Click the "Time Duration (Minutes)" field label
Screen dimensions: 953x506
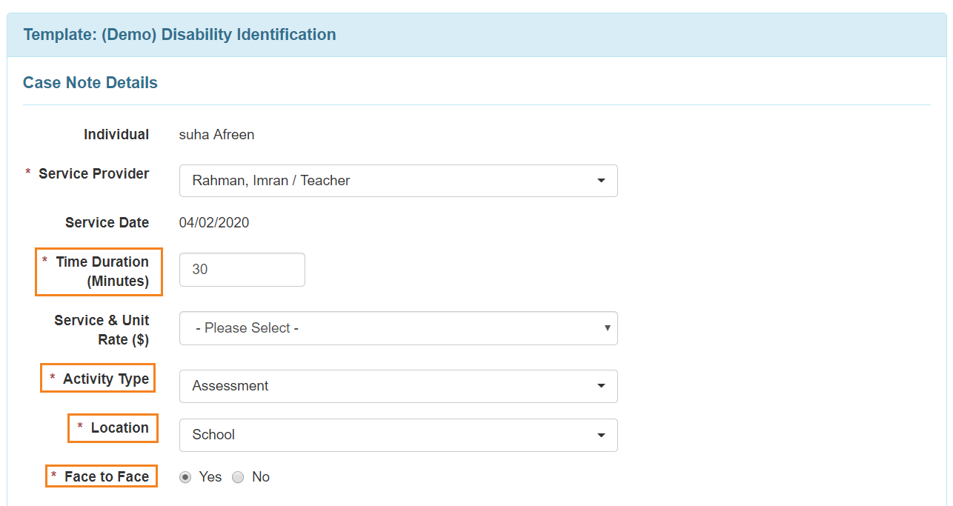click(x=99, y=272)
